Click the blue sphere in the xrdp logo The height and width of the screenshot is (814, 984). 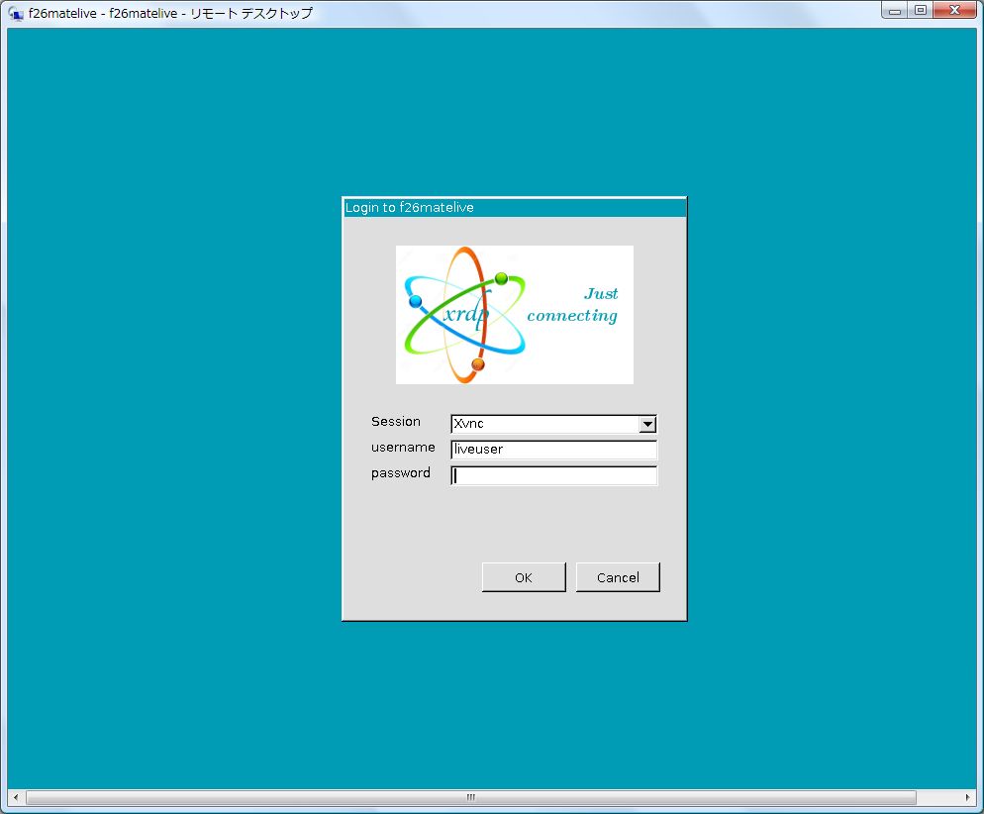coord(416,301)
